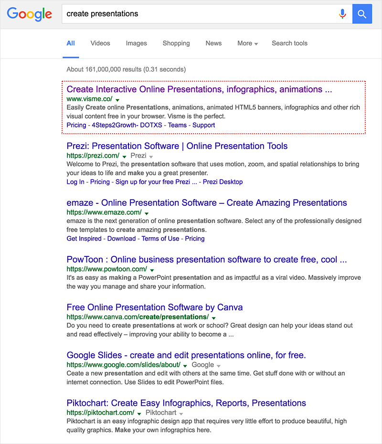382x444 pixels.
Task: Select Search tools option
Action: pos(289,43)
